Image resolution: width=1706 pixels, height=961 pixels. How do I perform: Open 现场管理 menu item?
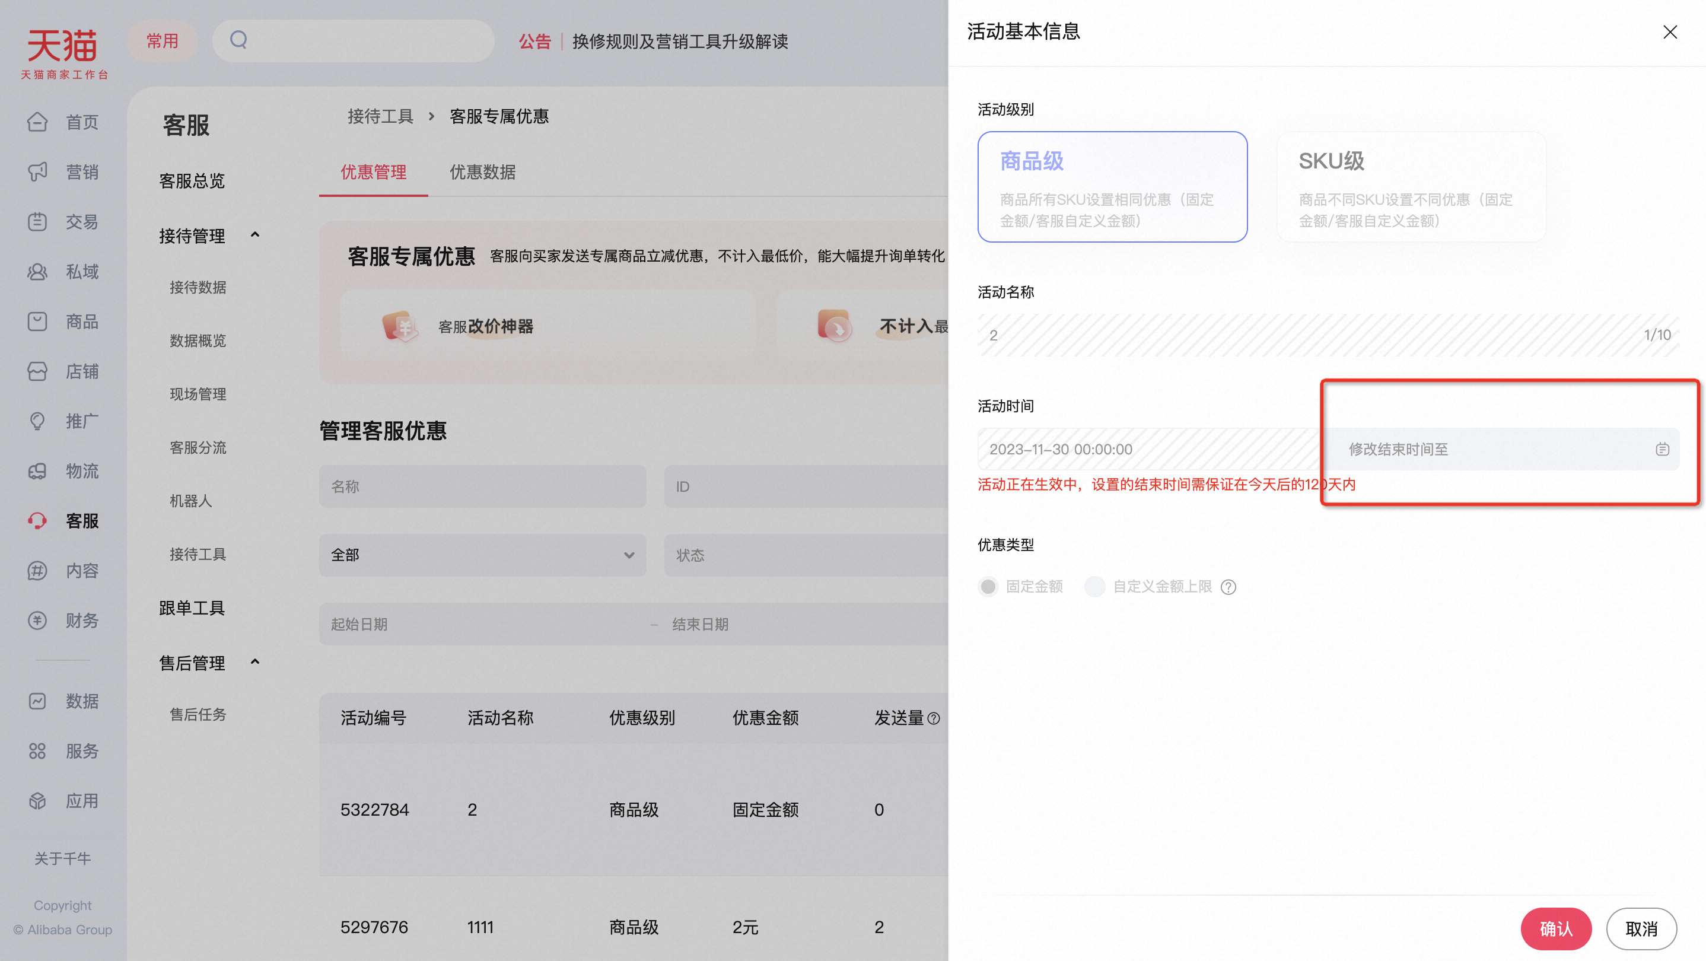click(198, 394)
